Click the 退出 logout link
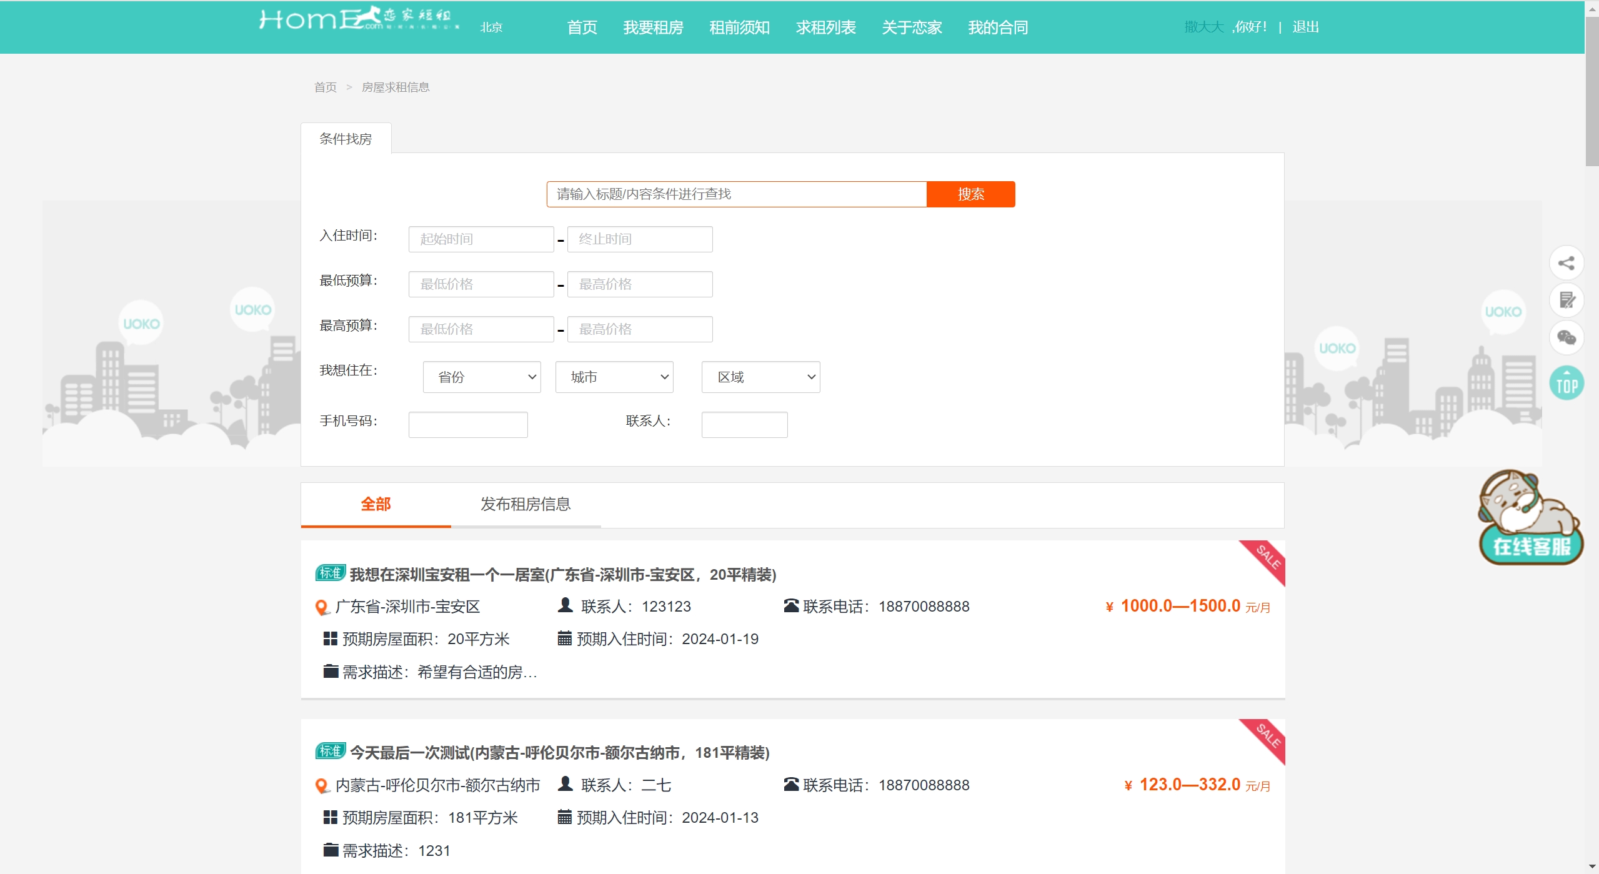Screen dimensions: 1599x874 (1305, 27)
